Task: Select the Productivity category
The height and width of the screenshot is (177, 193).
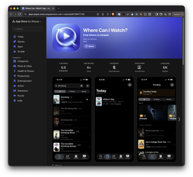Action: (x=22, y=76)
